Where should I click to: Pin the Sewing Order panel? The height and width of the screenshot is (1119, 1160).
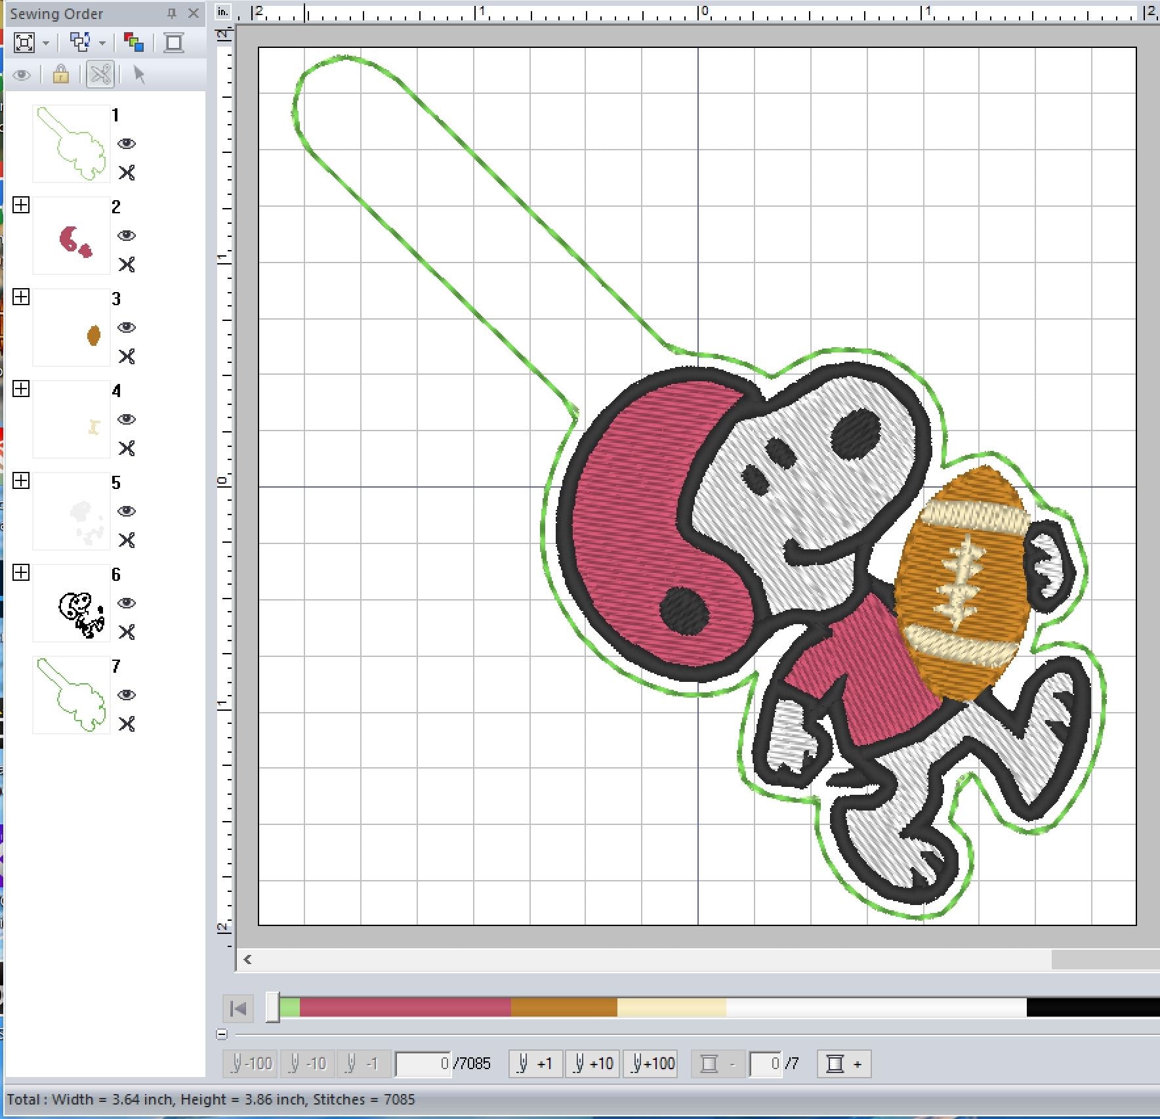click(172, 13)
